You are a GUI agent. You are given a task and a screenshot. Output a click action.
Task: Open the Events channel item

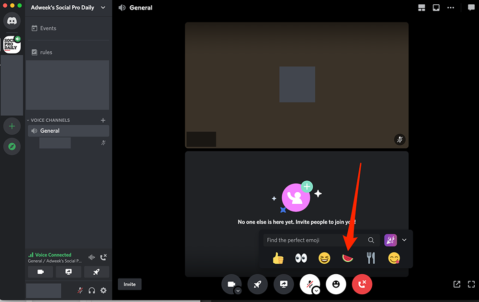(x=68, y=28)
